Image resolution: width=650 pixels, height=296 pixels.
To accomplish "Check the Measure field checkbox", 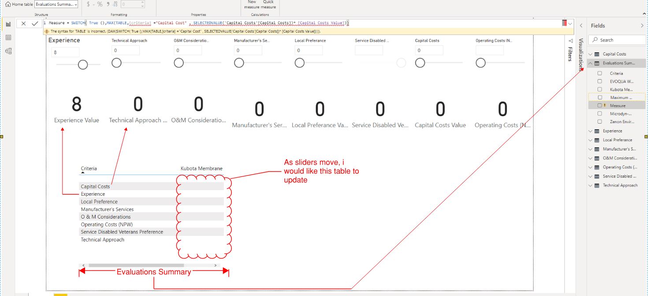I will 600,106.
